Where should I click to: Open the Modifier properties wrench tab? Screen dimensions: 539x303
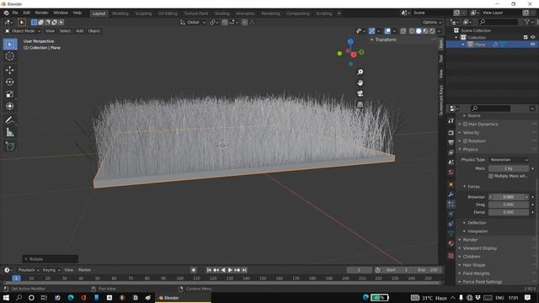[x=451, y=194]
